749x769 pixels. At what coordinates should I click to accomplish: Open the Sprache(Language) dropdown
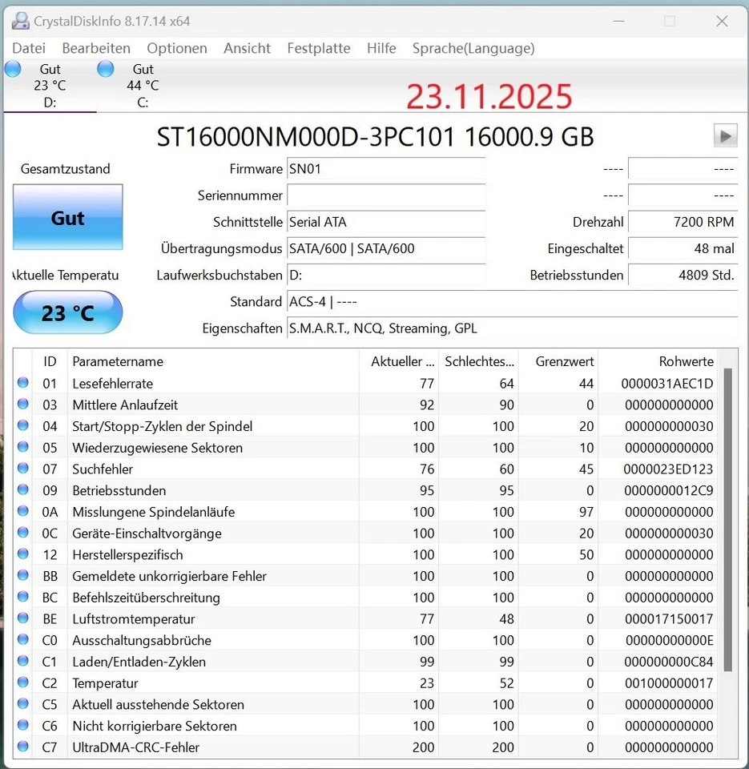pos(473,48)
